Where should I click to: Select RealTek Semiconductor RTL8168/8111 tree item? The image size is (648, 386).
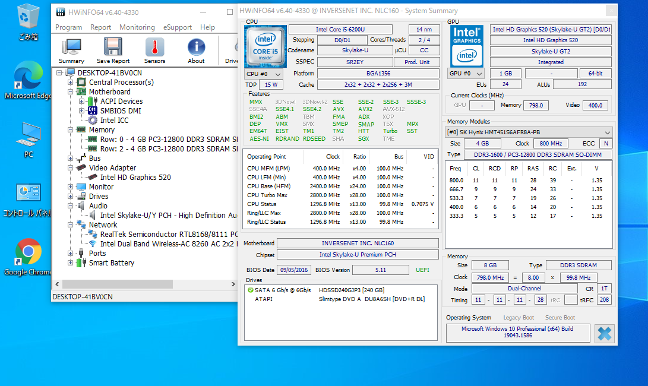pyautogui.click(x=169, y=235)
